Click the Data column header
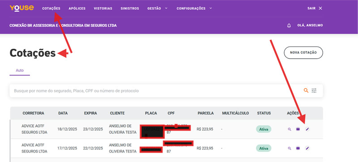Screen dimensions: 358x162 click(x=63, y=113)
